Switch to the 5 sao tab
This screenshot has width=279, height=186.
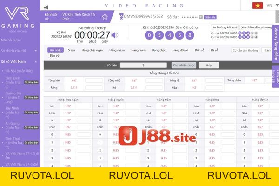tap(72, 50)
